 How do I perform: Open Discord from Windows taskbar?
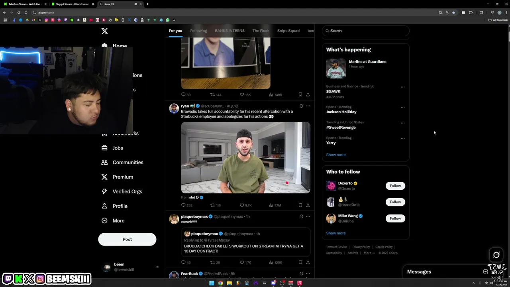coord(273,283)
